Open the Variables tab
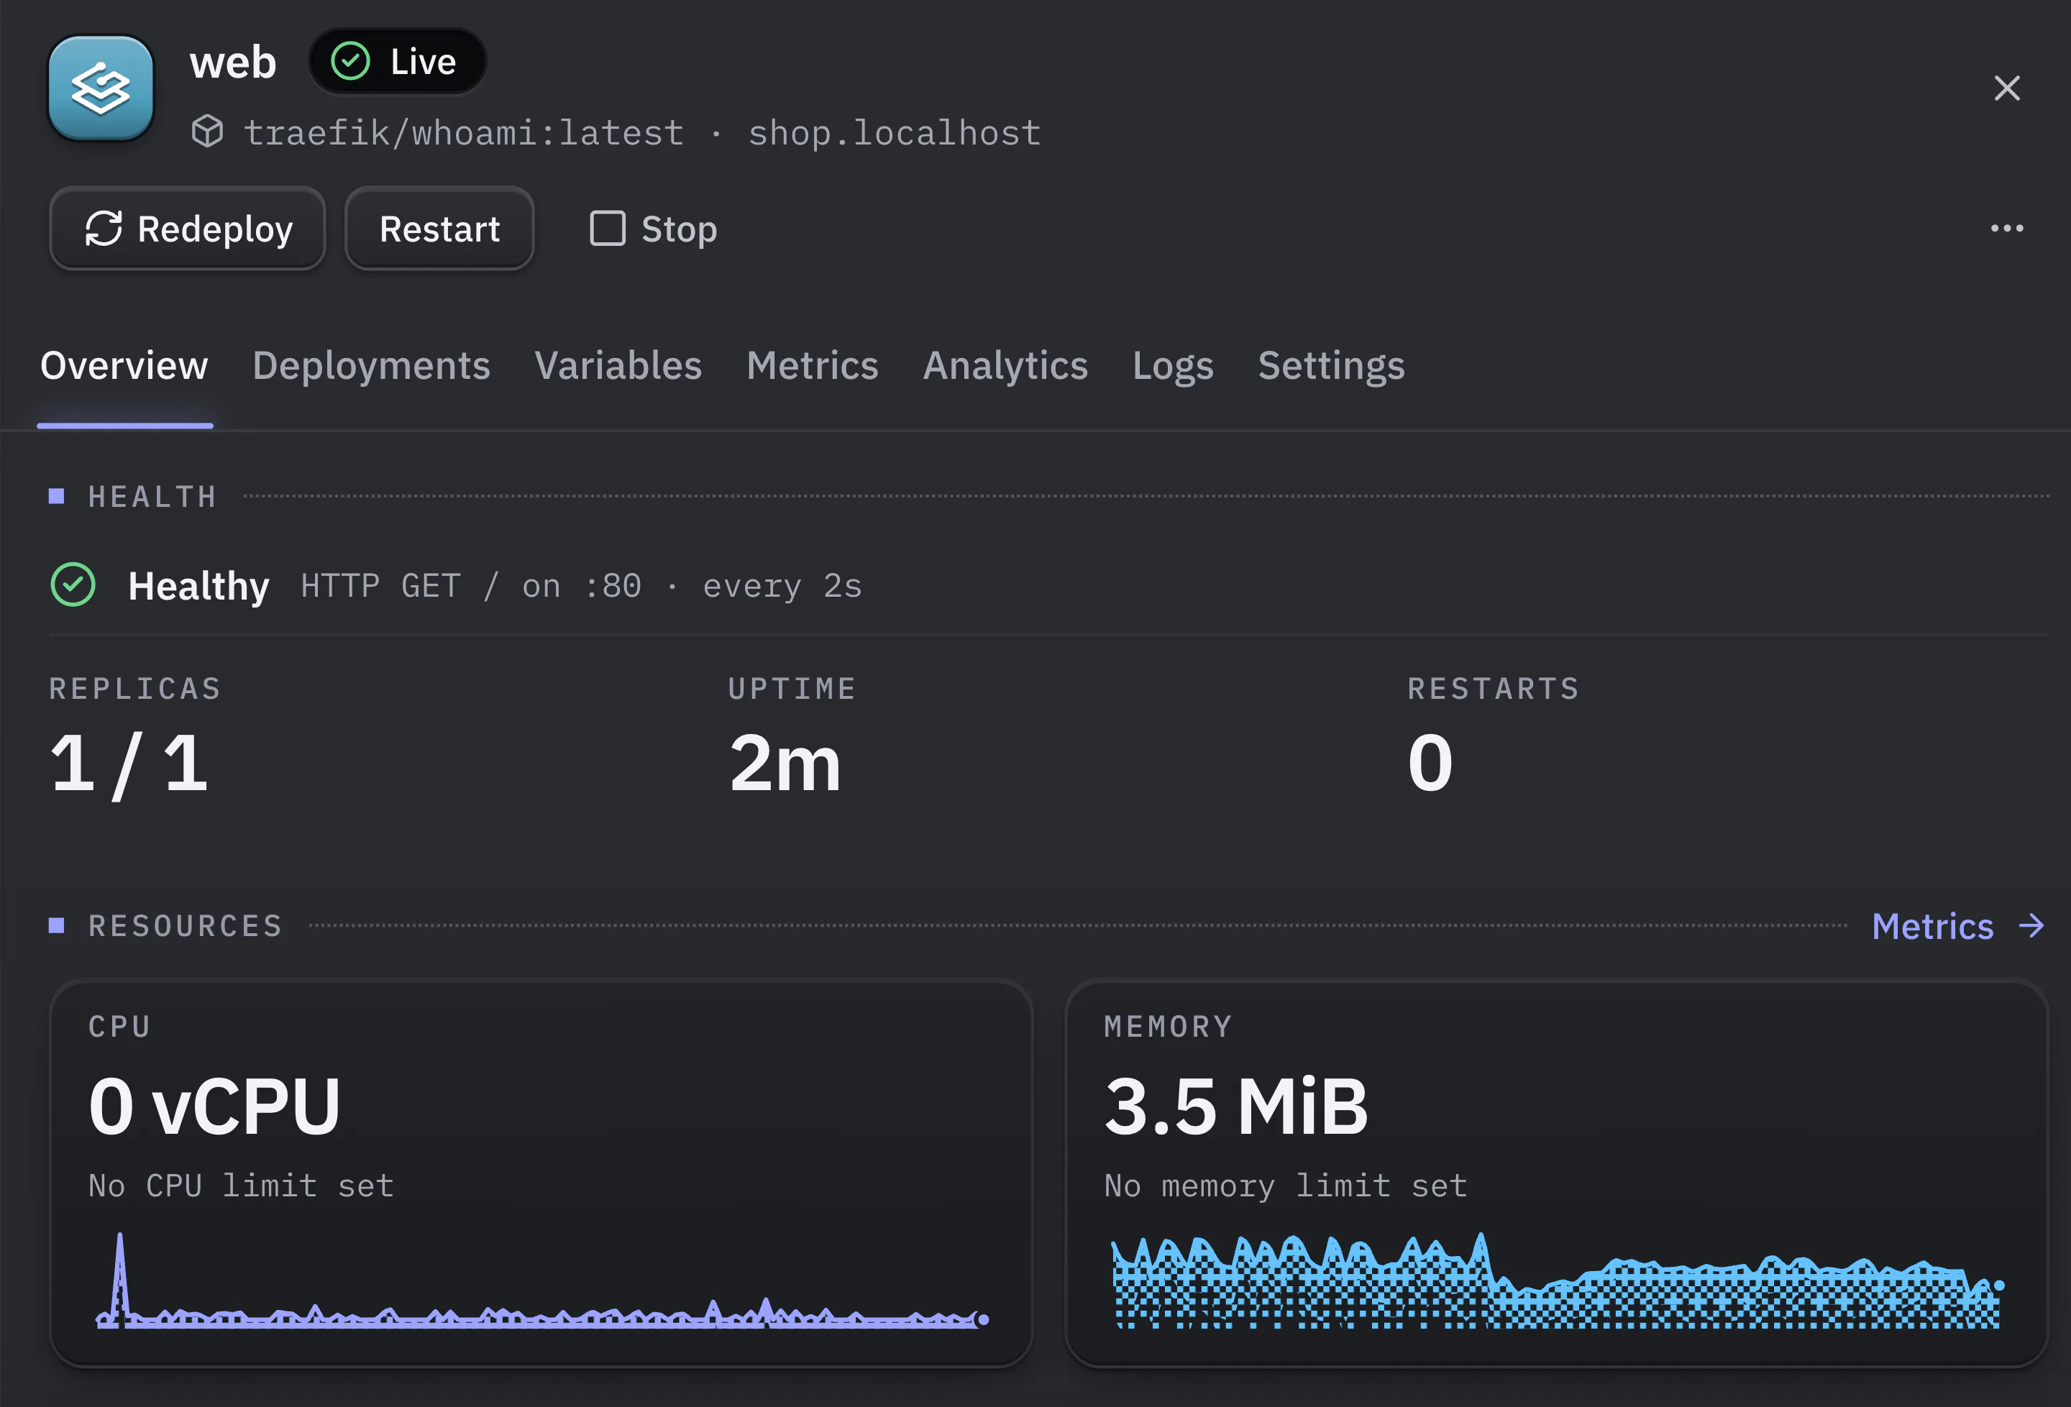 pyautogui.click(x=618, y=366)
